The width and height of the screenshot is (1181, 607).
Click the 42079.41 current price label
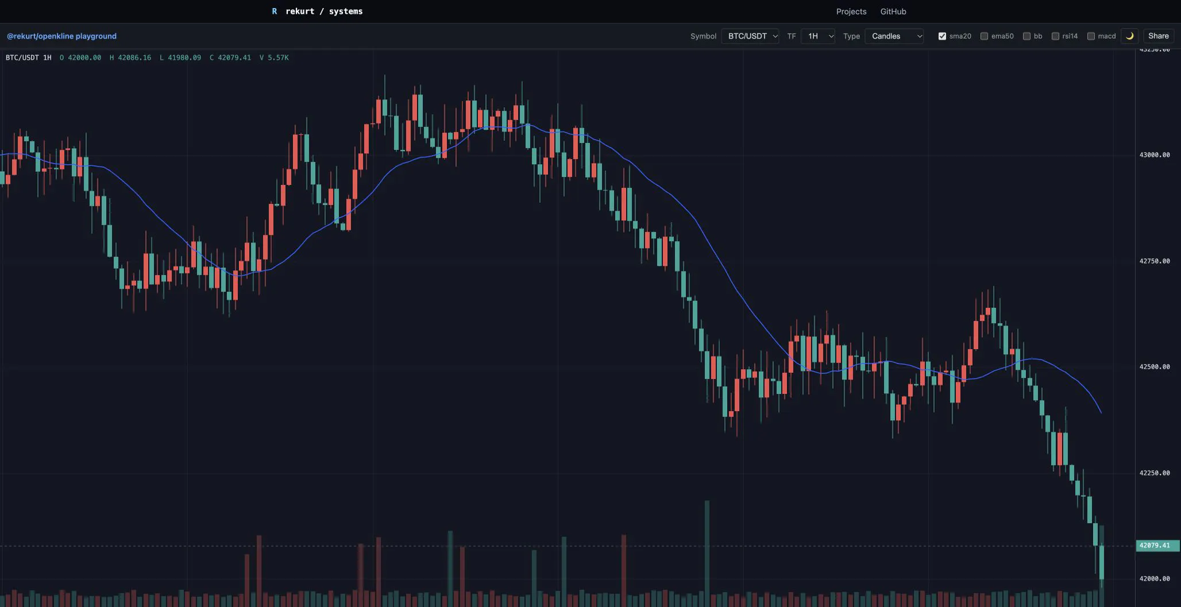1157,546
